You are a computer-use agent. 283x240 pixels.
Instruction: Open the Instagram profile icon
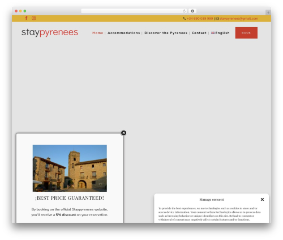[34, 18]
